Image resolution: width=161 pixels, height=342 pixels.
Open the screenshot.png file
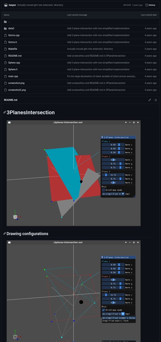[x=16, y=83]
